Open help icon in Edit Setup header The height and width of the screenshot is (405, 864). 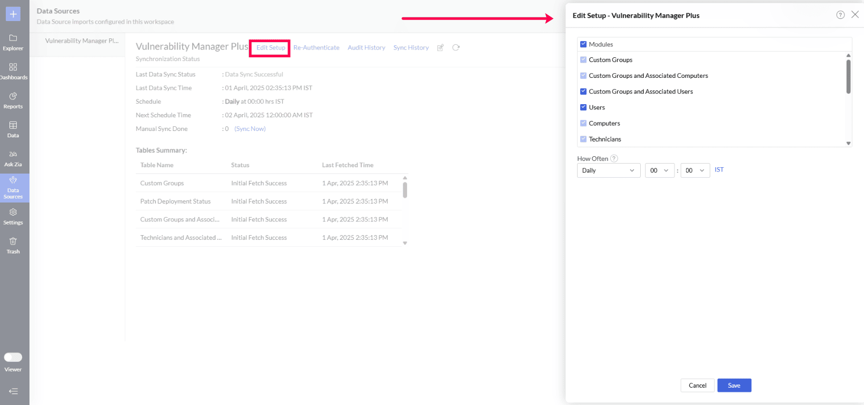pyautogui.click(x=840, y=15)
